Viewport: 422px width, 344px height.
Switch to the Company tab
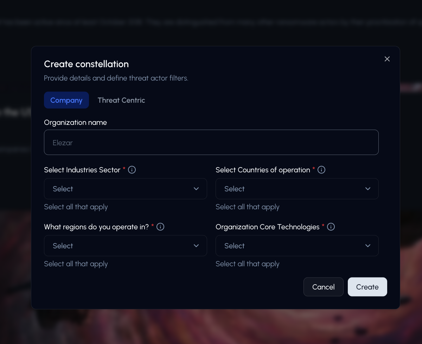[66, 100]
